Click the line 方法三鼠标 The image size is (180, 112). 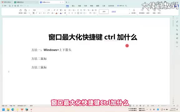[x=39, y=67]
